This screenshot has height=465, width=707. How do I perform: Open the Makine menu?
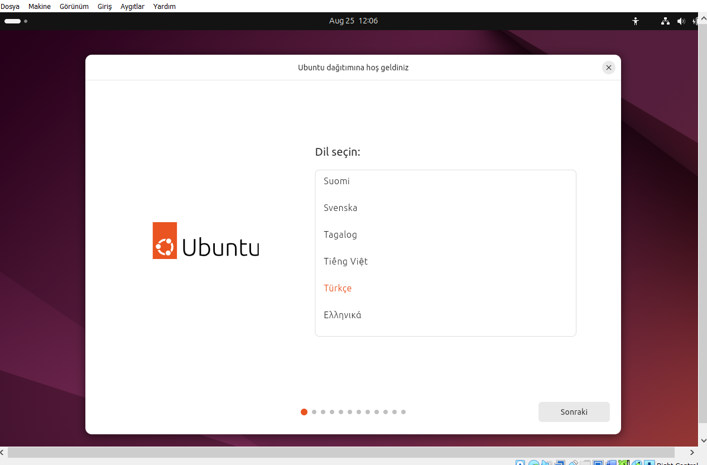[x=40, y=6]
